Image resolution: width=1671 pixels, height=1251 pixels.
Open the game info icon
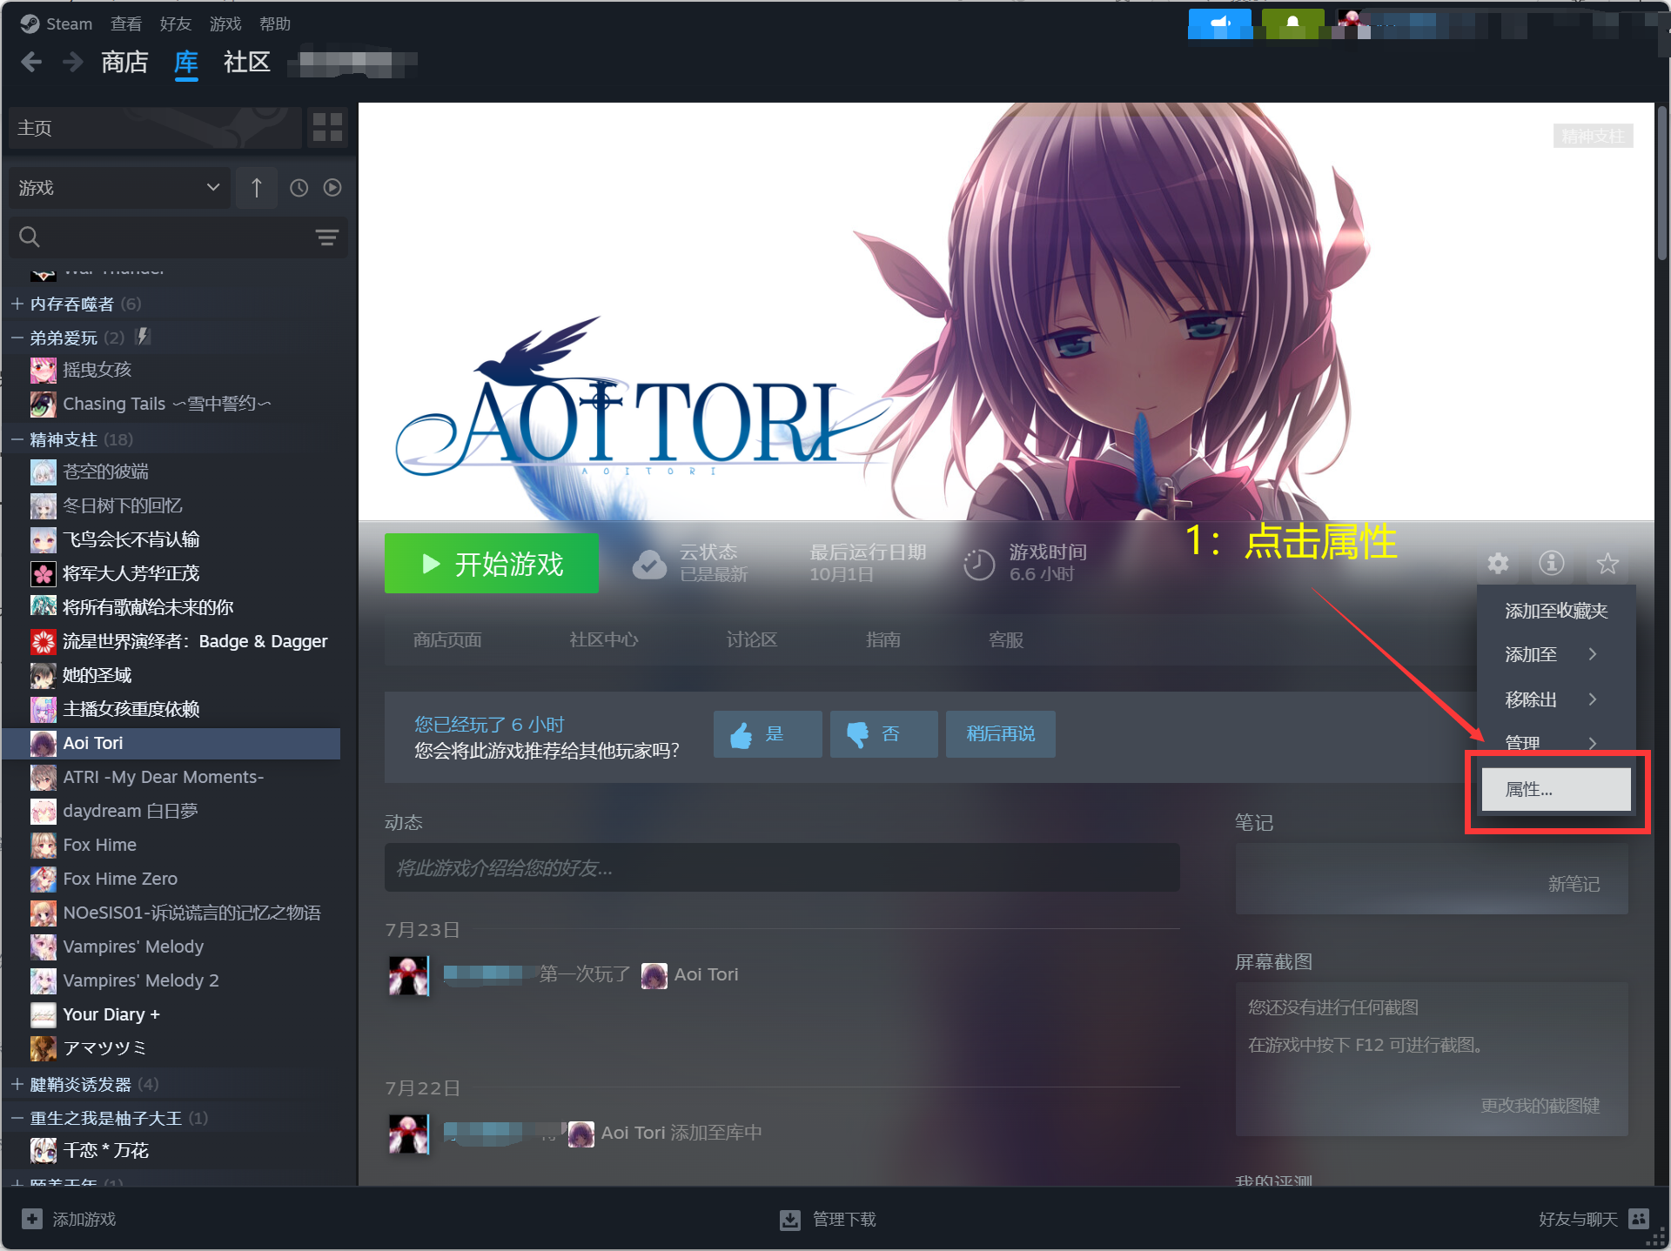1551,563
